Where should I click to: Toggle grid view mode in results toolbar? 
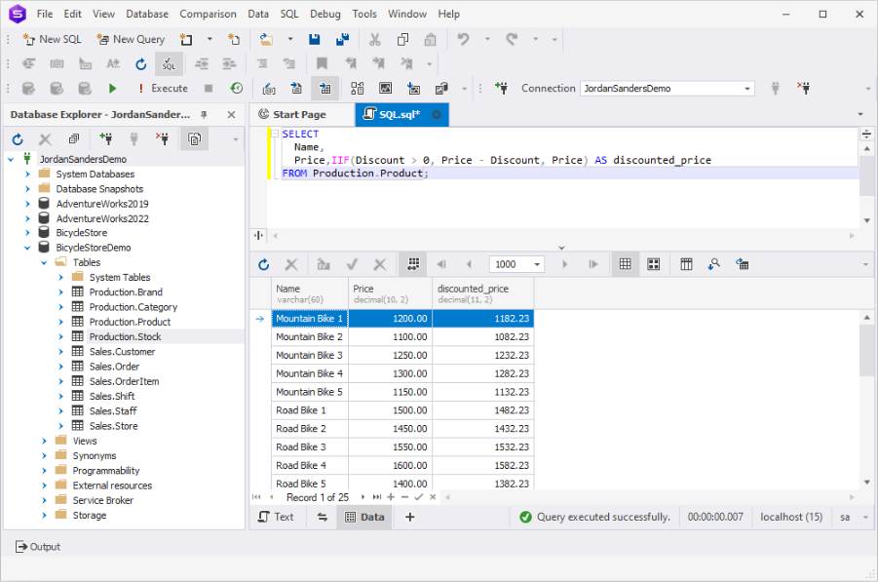(625, 264)
